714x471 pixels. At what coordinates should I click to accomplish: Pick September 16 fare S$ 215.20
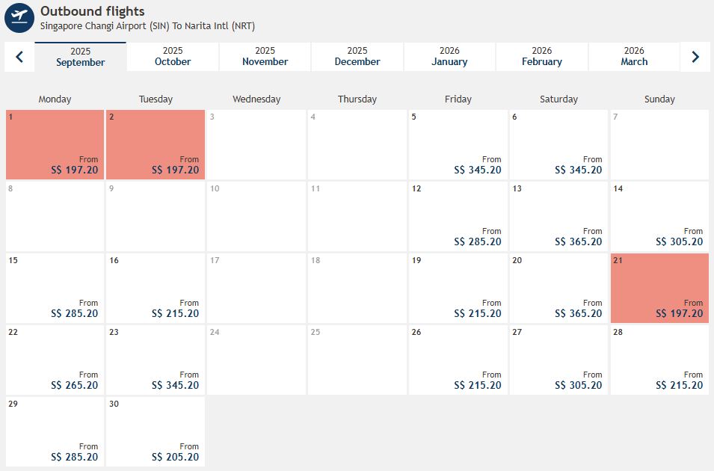pos(156,289)
